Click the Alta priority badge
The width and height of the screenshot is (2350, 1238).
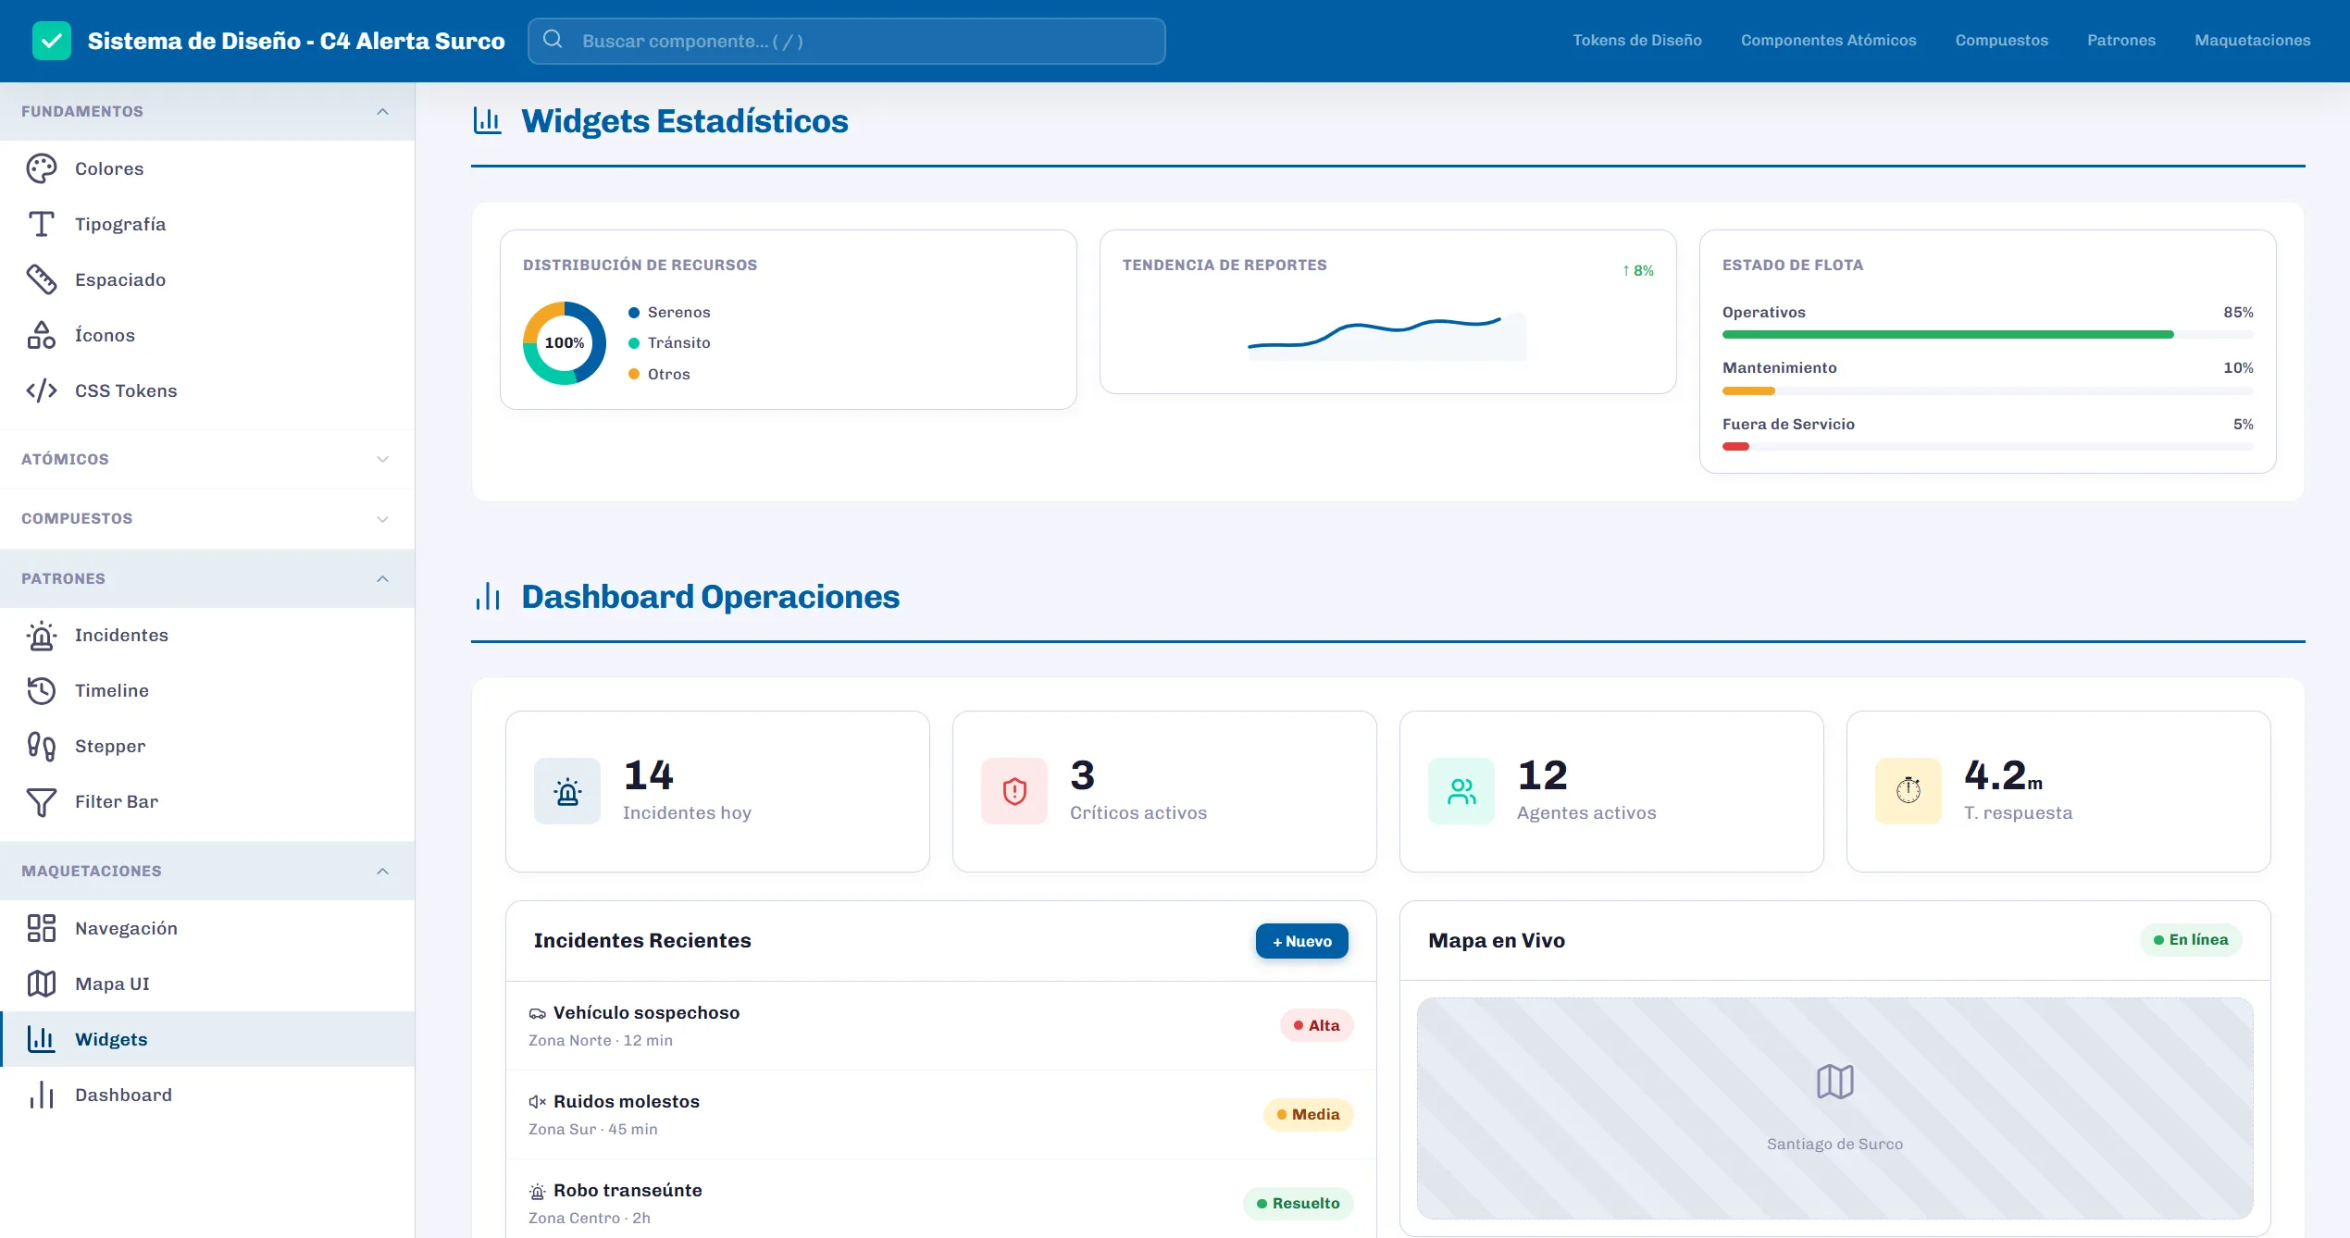point(1316,1025)
